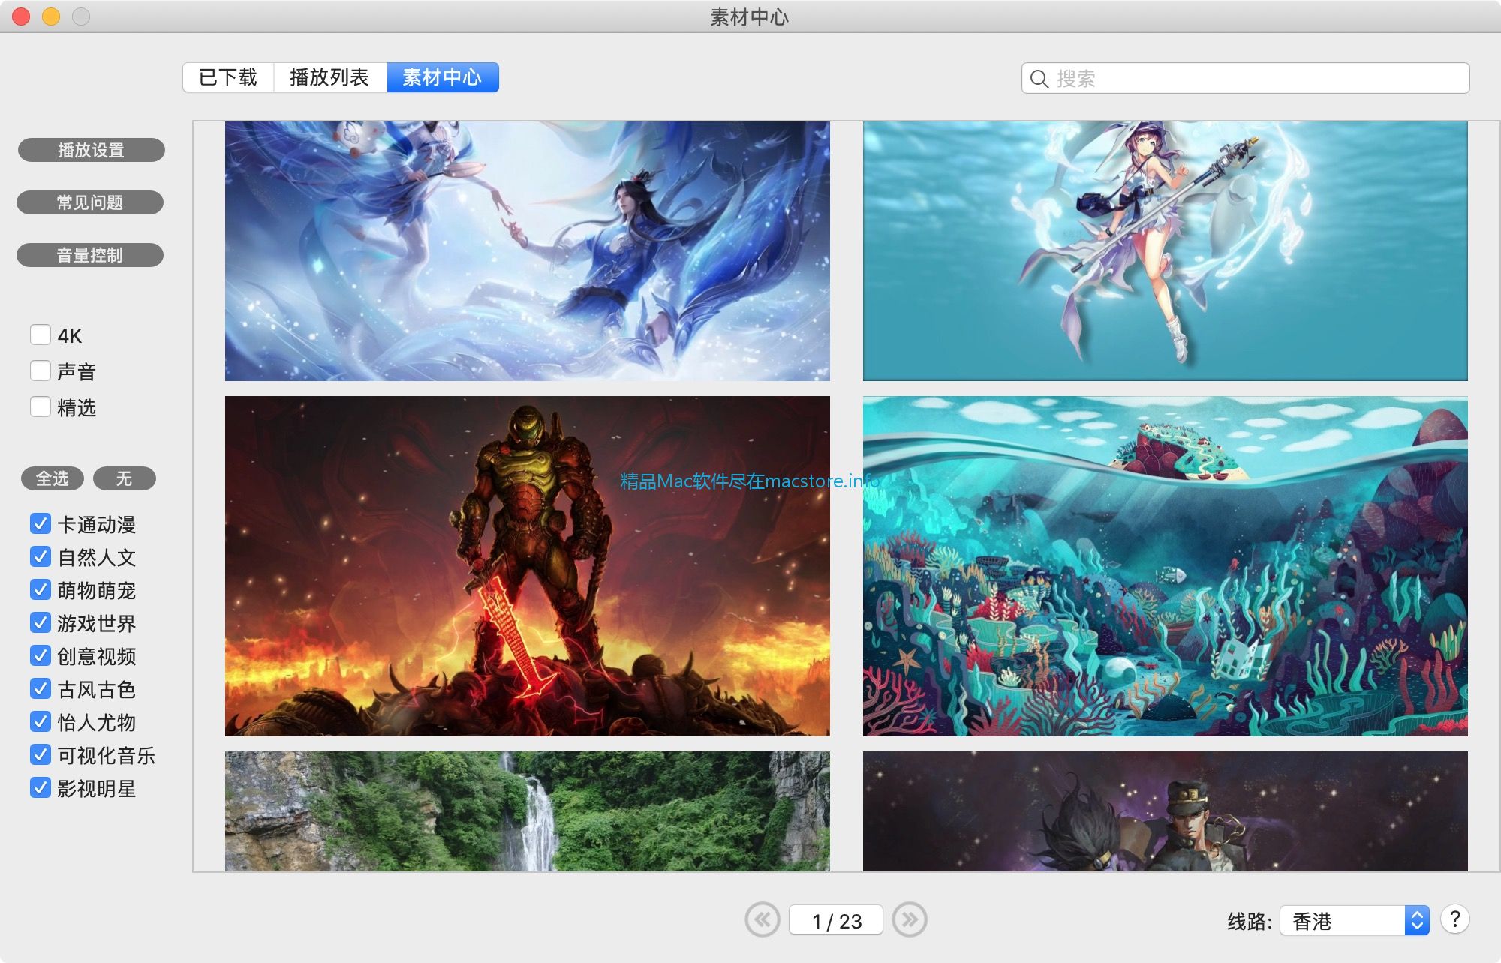Go to the next page arrow
Image resolution: width=1501 pixels, height=963 pixels.
(x=910, y=919)
